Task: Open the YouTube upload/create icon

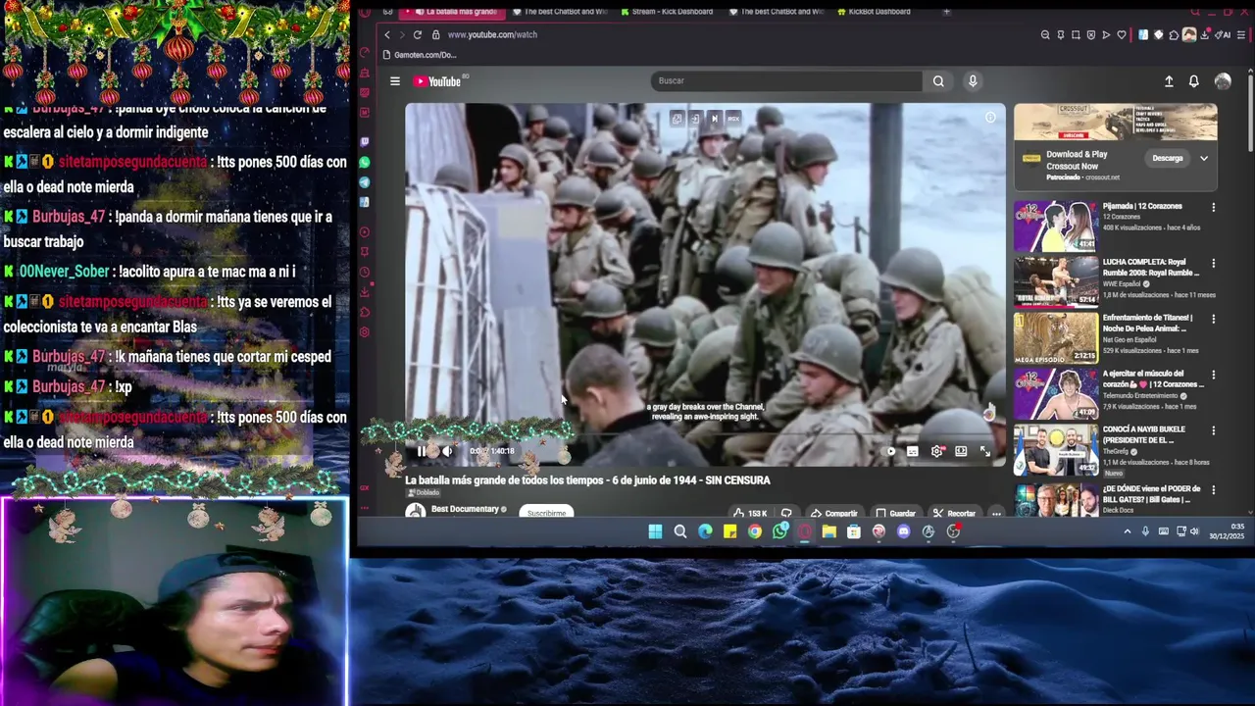Action: tap(1169, 81)
